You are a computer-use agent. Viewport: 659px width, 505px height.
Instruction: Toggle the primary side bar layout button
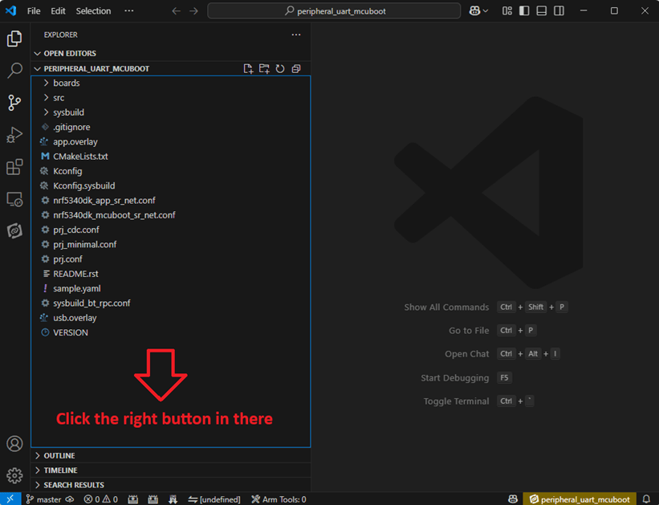coord(524,11)
